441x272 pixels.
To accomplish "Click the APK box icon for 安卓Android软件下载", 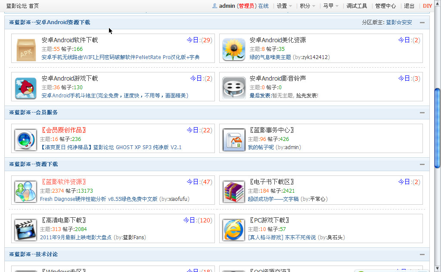I will tap(26, 50).
